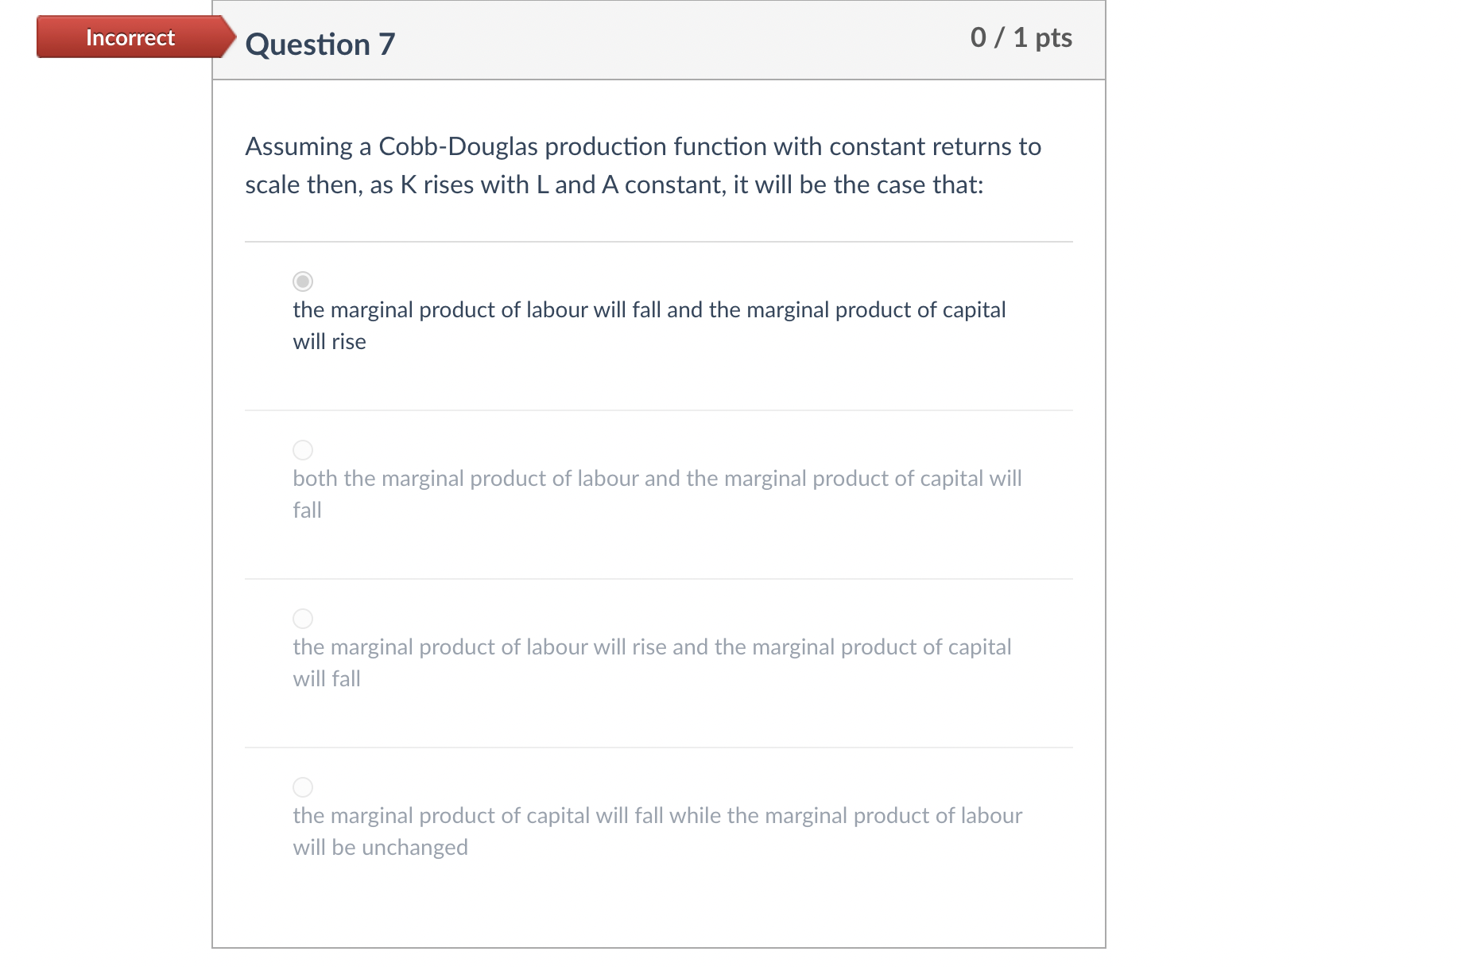Click the filled radio indicator on selected answer
Image resolution: width=1461 pixels, height=967 pixels.
(302, 281)
